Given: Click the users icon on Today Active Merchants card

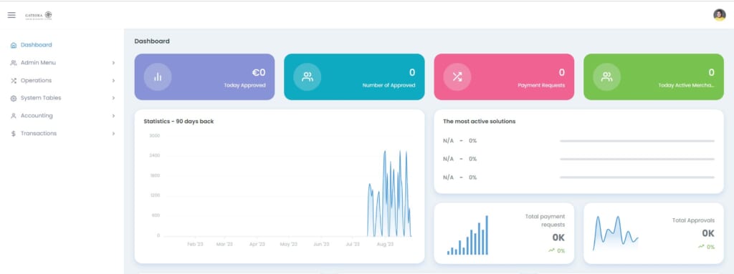Looking at the screenshot, I should pos(606,77).
